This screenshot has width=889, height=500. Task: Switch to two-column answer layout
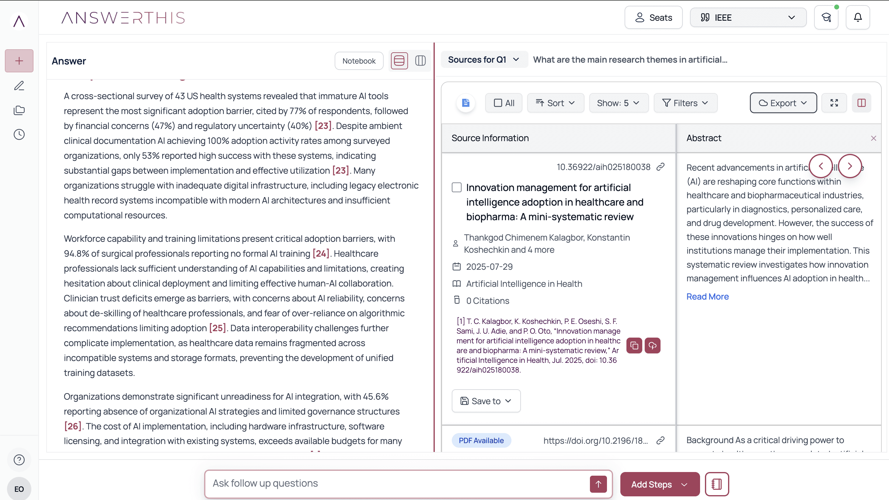(x=420, y=61)
